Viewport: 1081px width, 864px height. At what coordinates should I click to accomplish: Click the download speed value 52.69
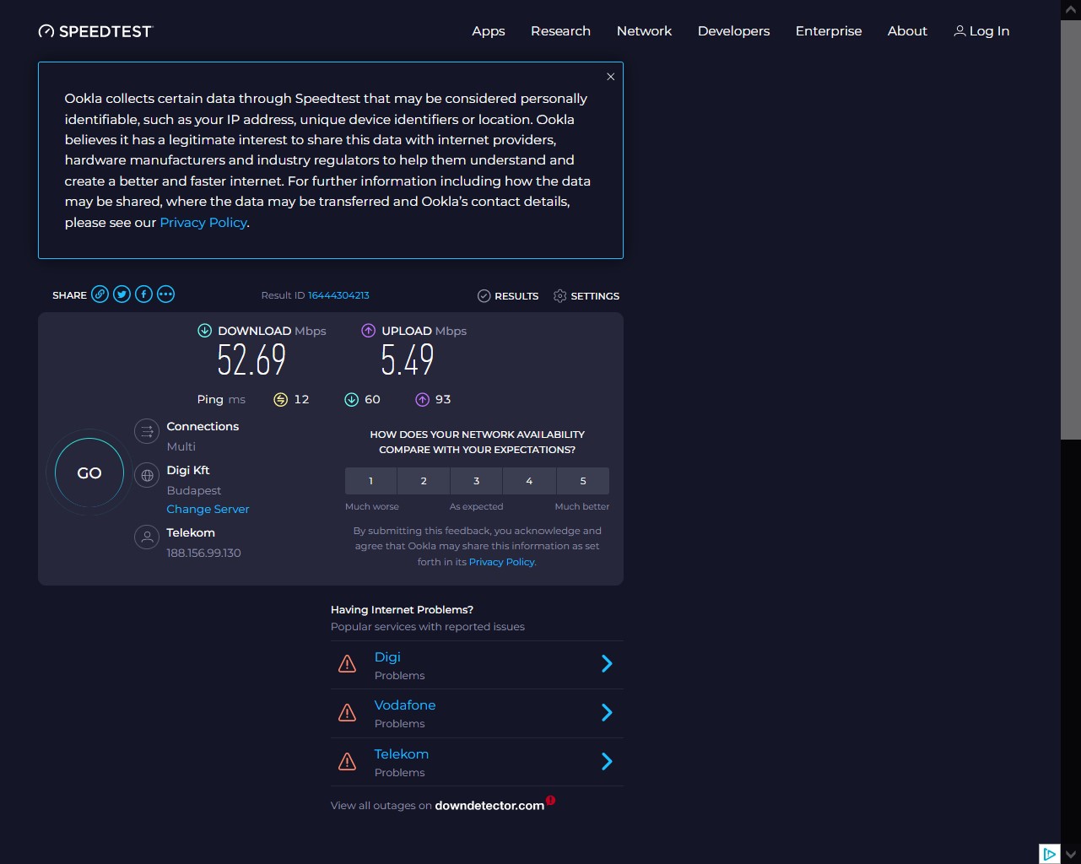point(251,360)
